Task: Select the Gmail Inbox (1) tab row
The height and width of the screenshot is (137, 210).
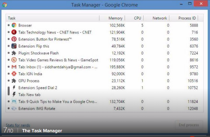Action: [x=104, y=67]
